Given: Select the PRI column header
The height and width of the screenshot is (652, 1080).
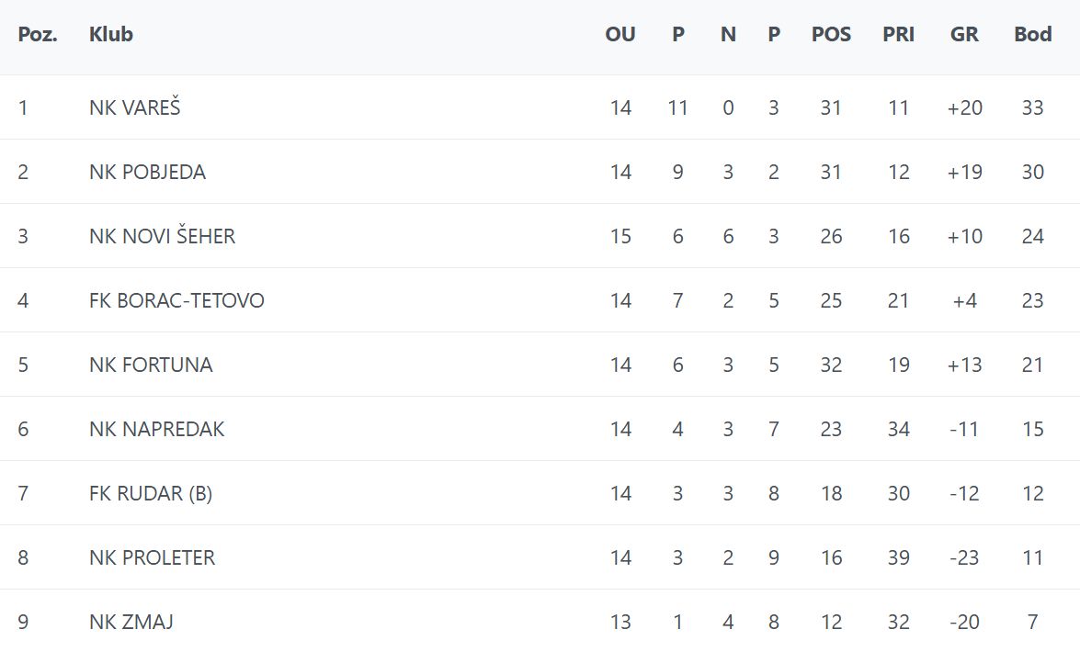Looking at the screenshot, I should coord(898,35).
